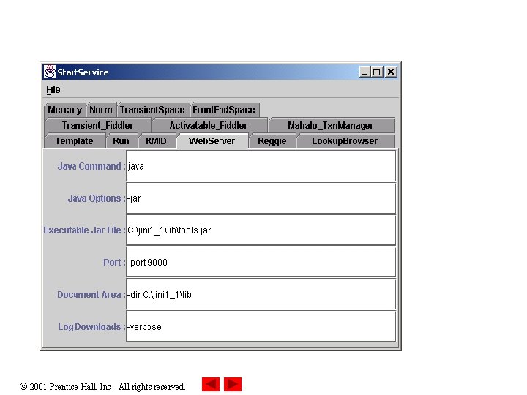Viewport: 527px width, 395px height.
Task: Select the Template tab
Action: coord(74,141)
